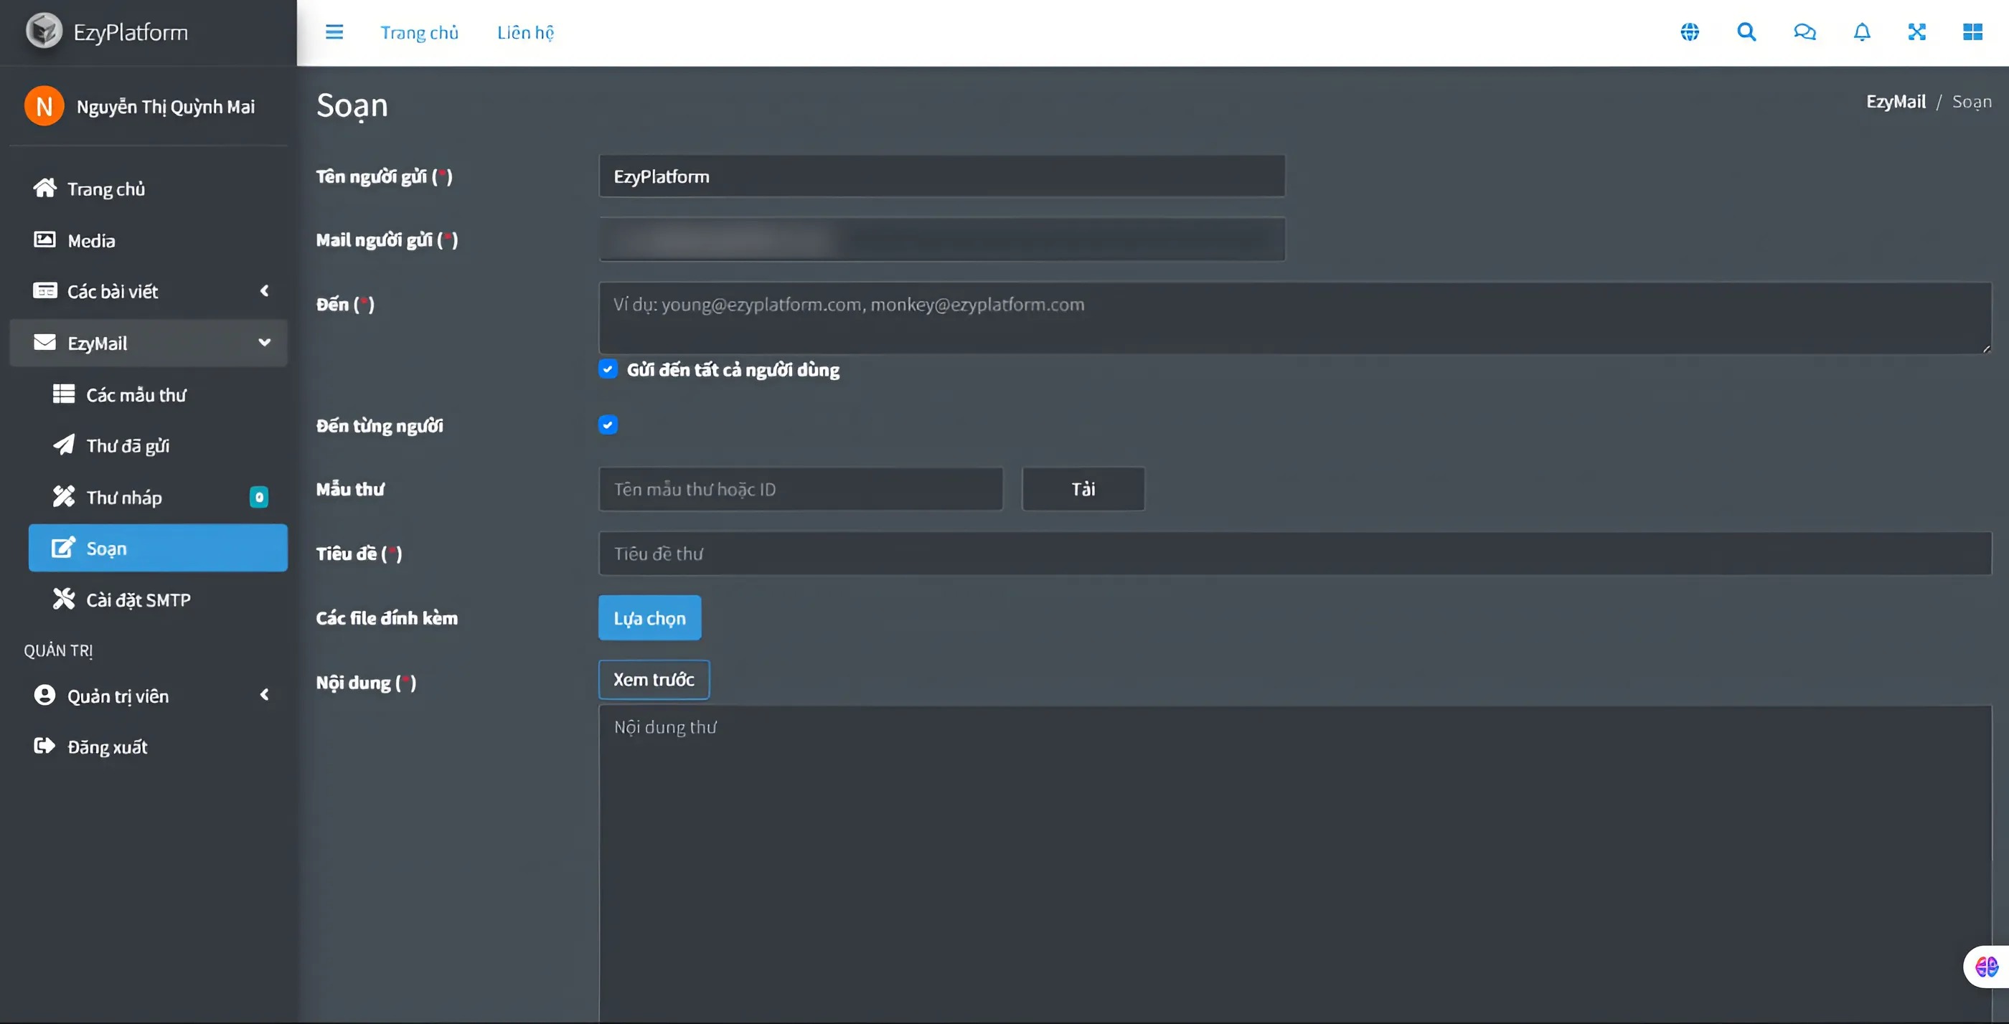Screen dimensions: 2009x1024
Task: Click the Trang chủ top navigation link
Action: (x=419, y=33)
